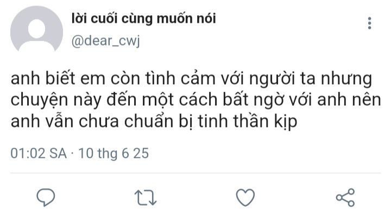
Task: Select the tweet line starting with anh biết em
Action: (192, 79)
